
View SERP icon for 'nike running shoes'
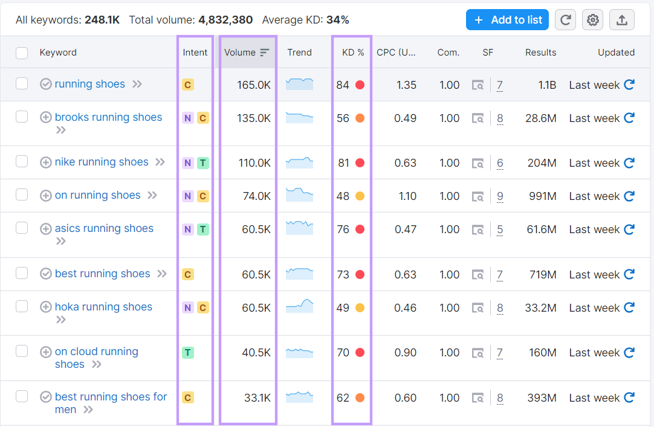[x=478, y=163]
